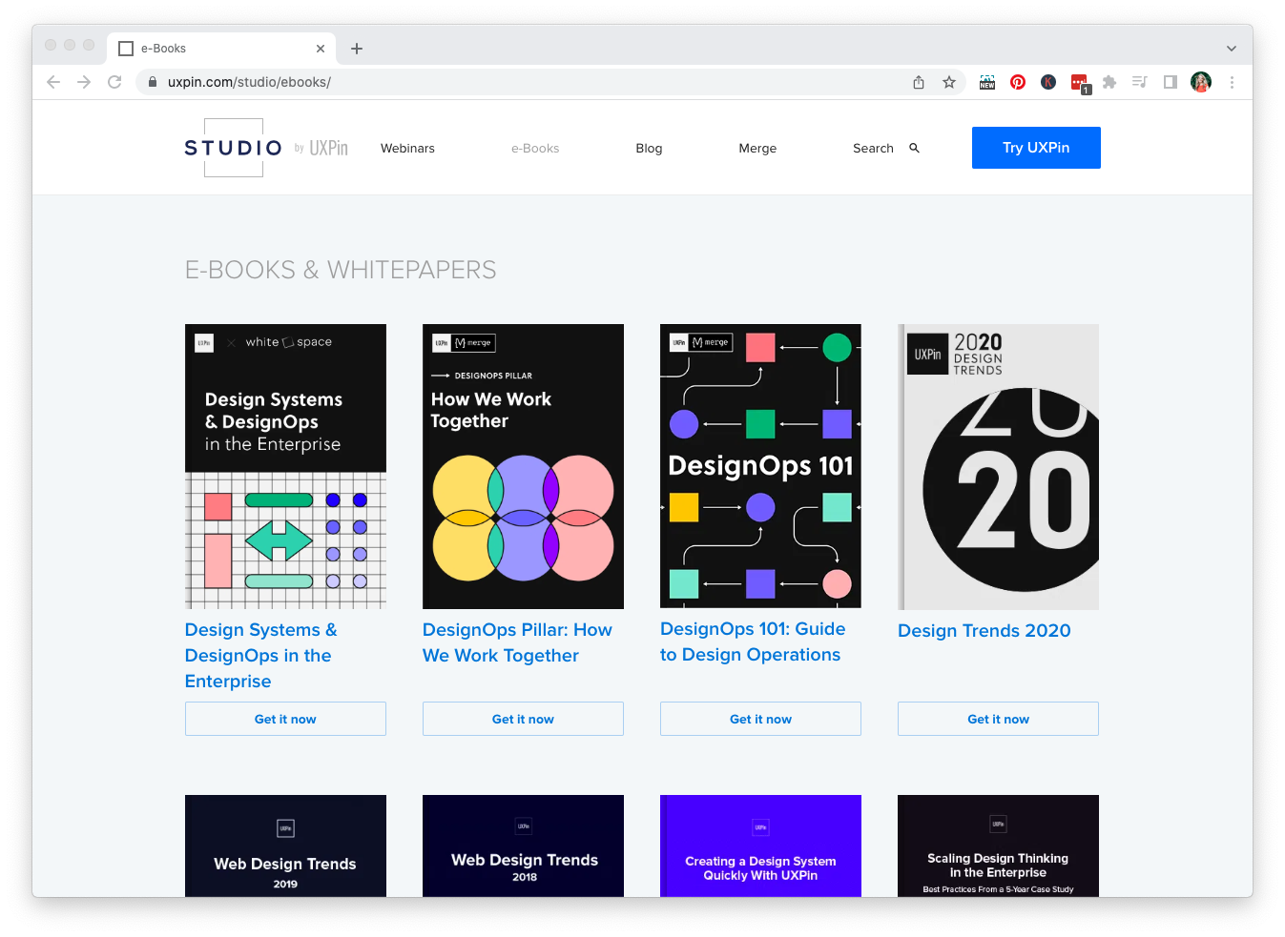The height and width of the screenshot is (937, 1285).
Task: Open the e-Books nav item
Action: 535,148
